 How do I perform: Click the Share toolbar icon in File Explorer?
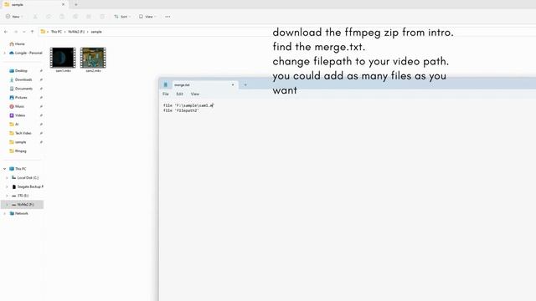coord(89,17)
